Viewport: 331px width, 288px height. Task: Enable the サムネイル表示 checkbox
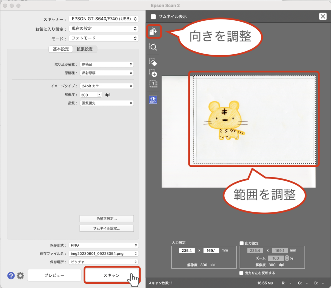click(153, 16)
